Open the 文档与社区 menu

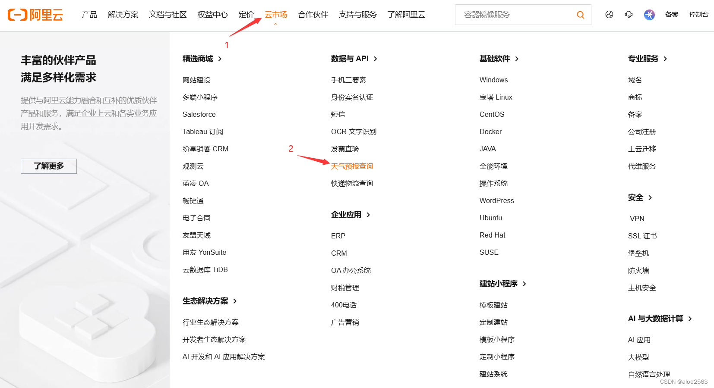click(x=167, y=15)
